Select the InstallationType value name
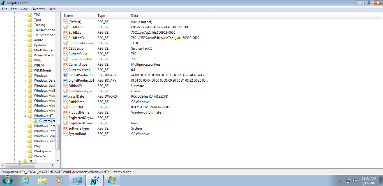Viewport: 383px width, 186px height. pos(80,91)
